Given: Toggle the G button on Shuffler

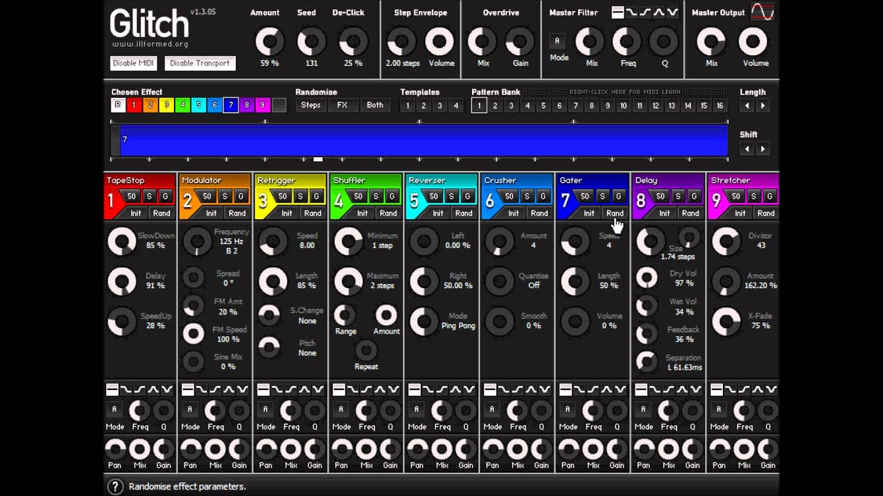Looking at the screenshot, I should [x=392, y=197].
